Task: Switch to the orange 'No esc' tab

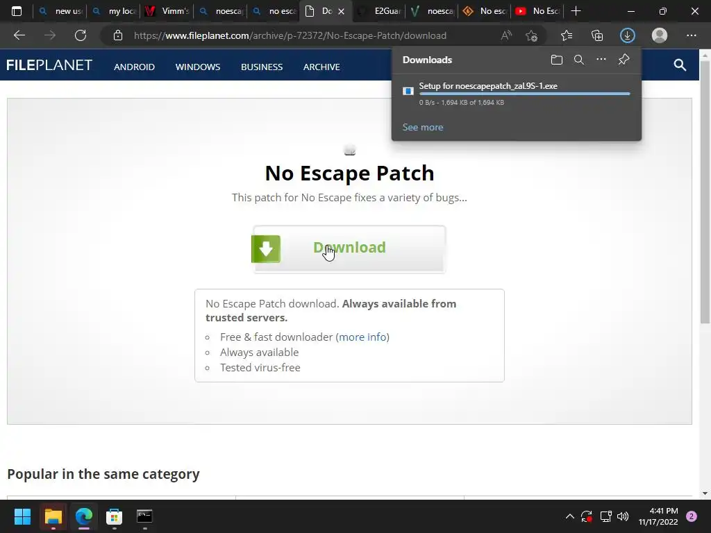Action: coord(485,11)
